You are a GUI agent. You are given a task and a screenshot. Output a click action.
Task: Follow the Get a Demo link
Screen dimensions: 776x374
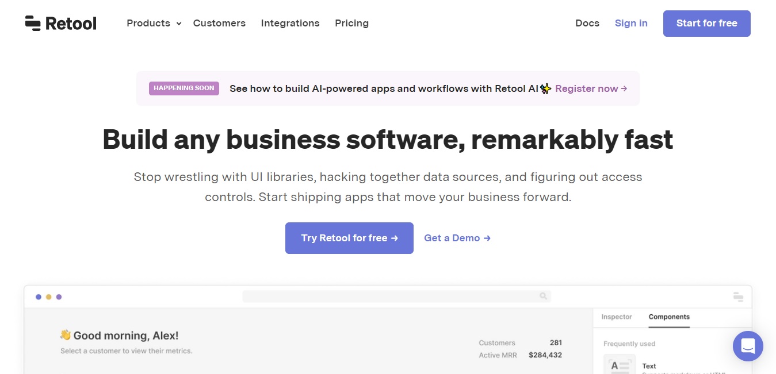457,238
